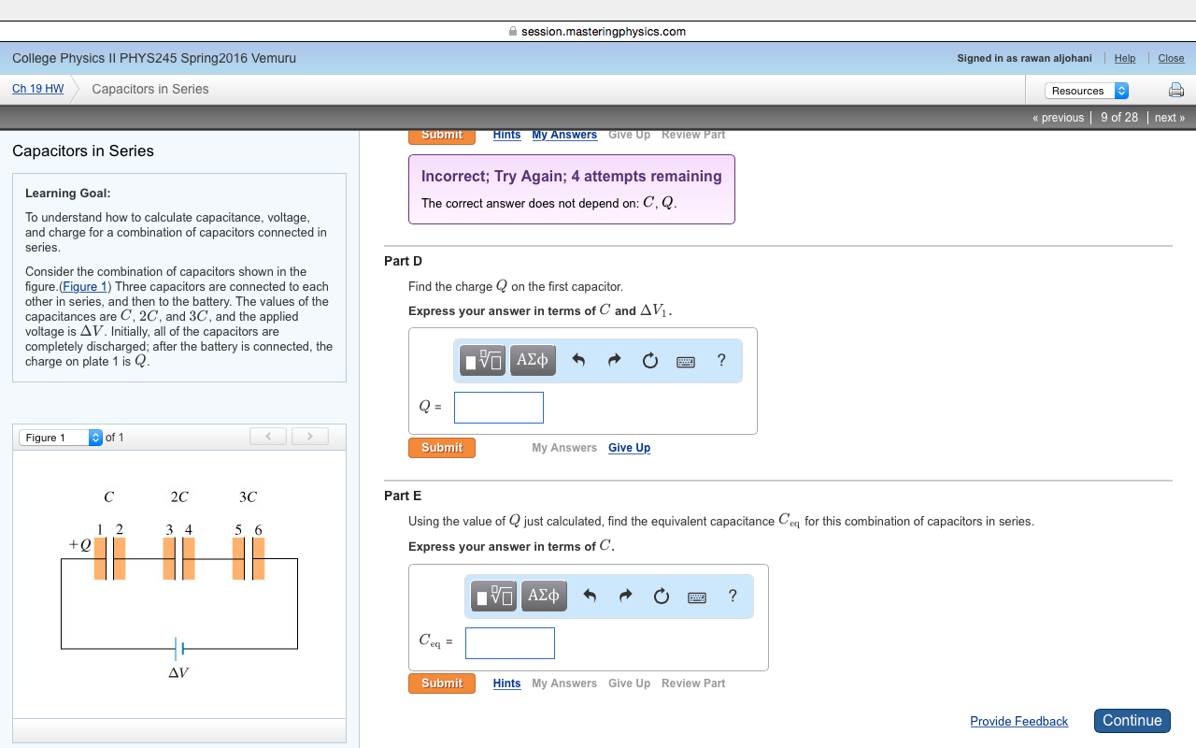Click Continue at the bottom
Screen dimensions: 1196x748
pos(1132,720)
